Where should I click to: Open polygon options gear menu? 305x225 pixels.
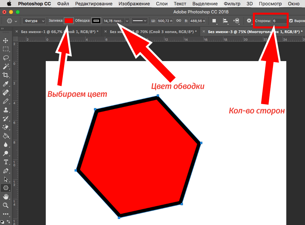[249, 21]
